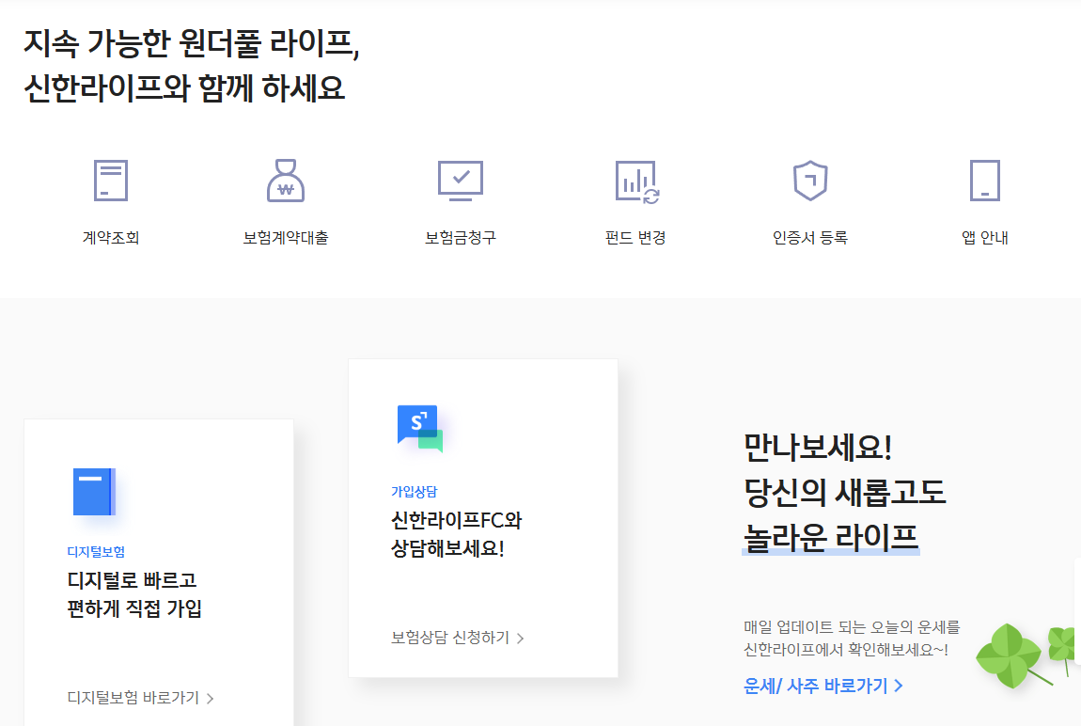Click the 앱 안내 text link
This screenshot has width=1081, height=726.
pos(984,238)
